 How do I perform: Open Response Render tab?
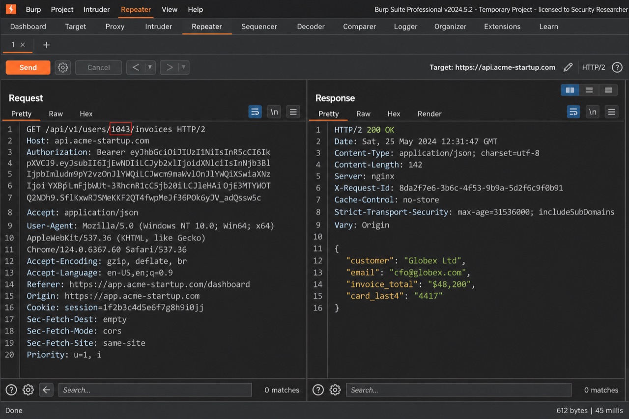pyautogui.click(x=429, y=113)
